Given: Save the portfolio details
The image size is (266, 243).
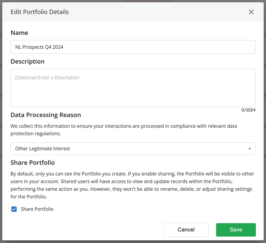Looking at the screenshot, I should point(236,230).
